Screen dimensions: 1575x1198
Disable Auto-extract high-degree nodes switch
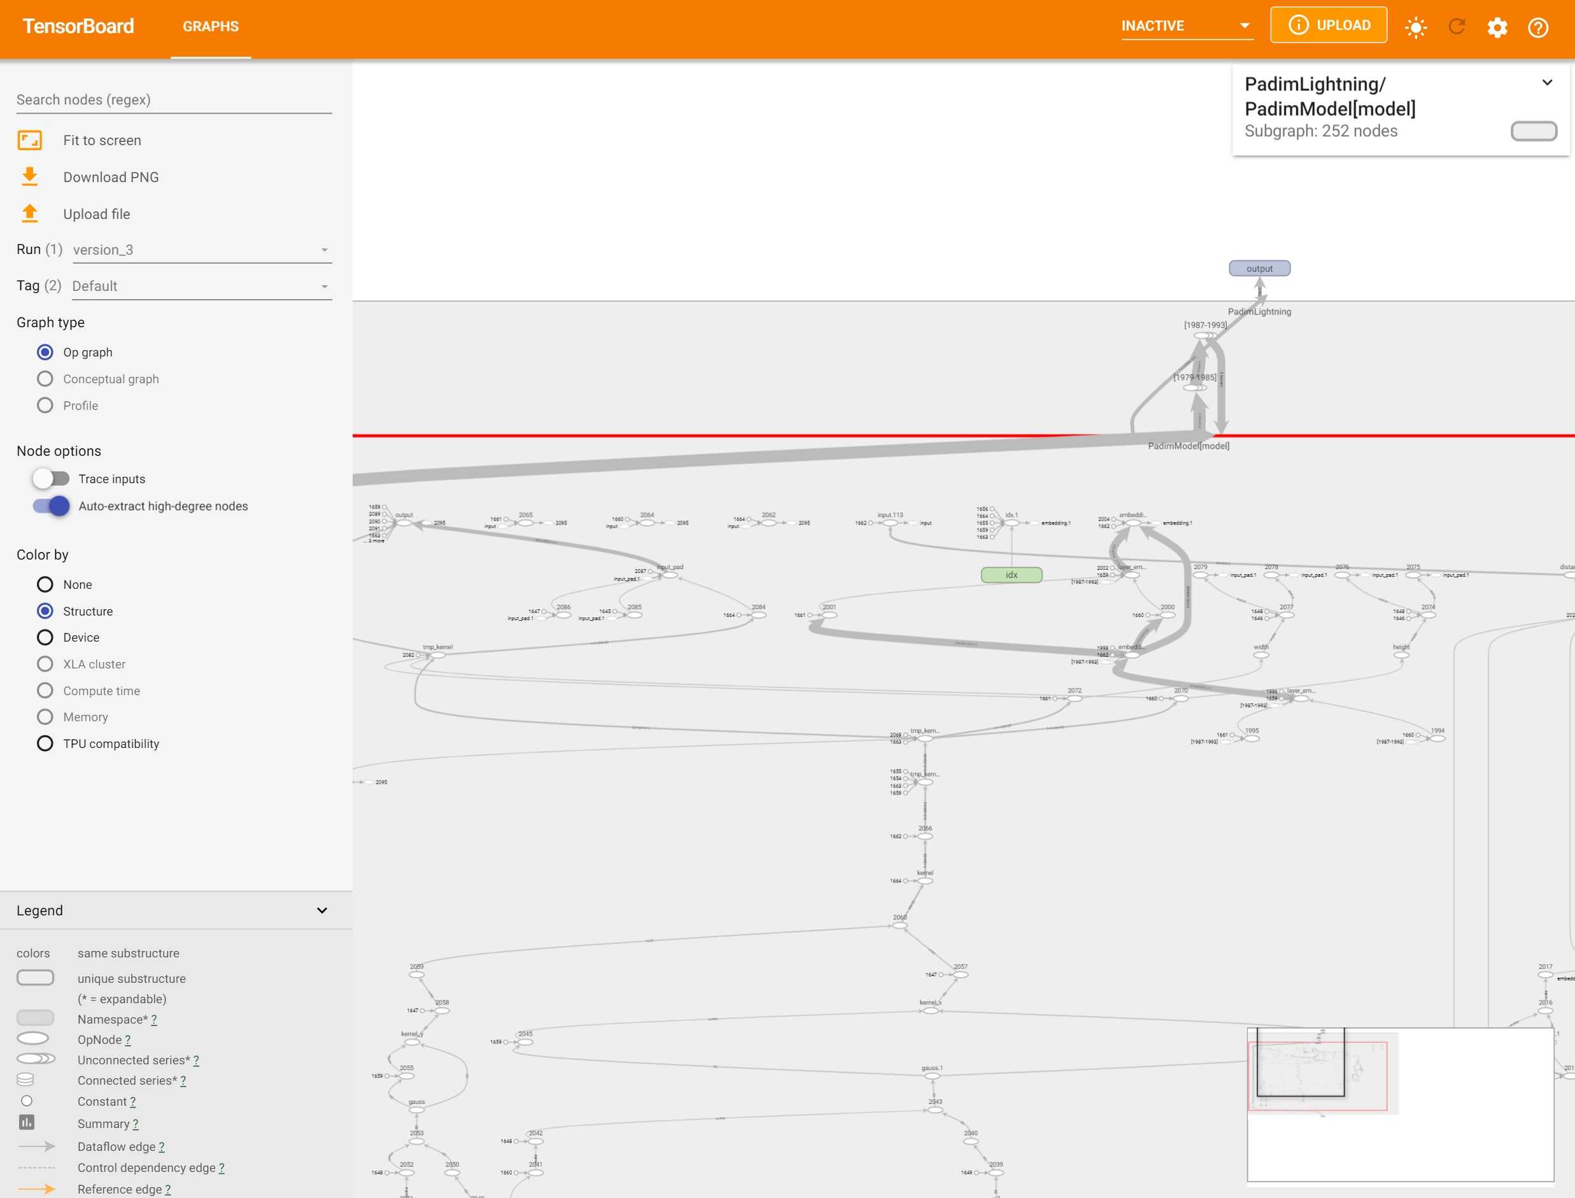pos(51,505)
